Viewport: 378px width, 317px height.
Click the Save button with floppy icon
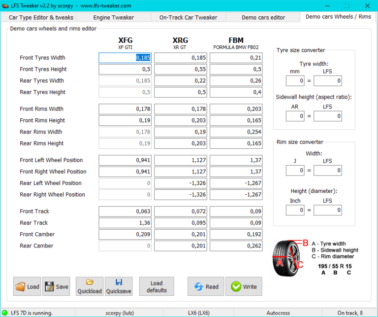(56, 286)
